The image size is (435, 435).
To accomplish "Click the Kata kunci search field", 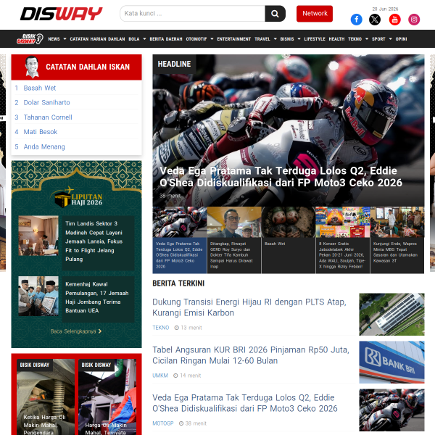I will click(193, 14).
